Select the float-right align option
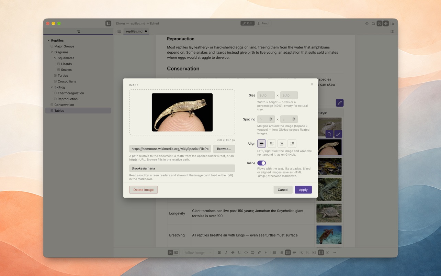The width and height of the screenshot is (441, 276). pos(292,143)
